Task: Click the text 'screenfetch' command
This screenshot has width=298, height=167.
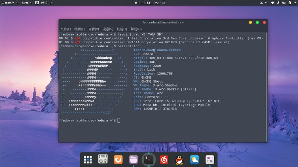Action: click(128, 46)
